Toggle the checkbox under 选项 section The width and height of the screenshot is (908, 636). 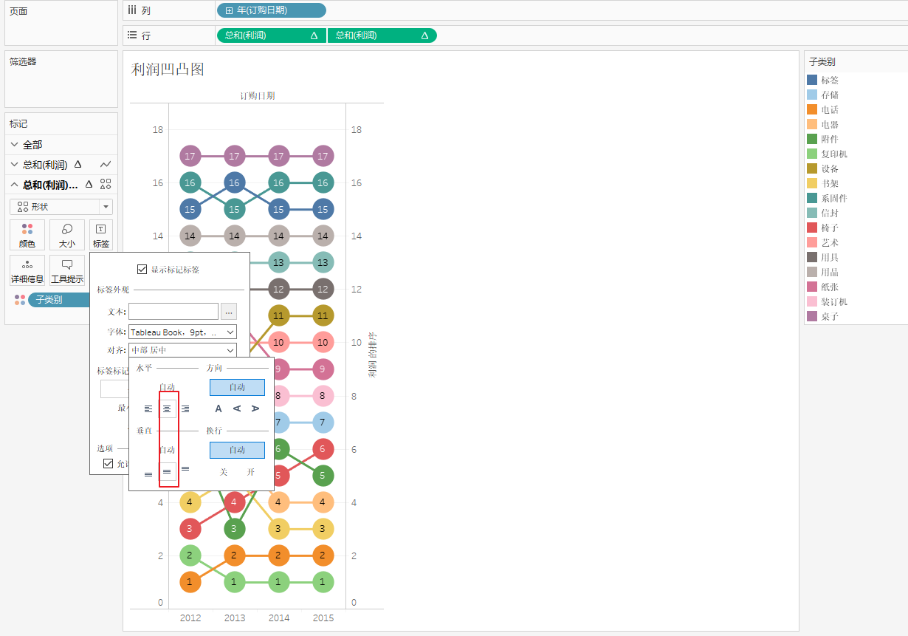109,464
